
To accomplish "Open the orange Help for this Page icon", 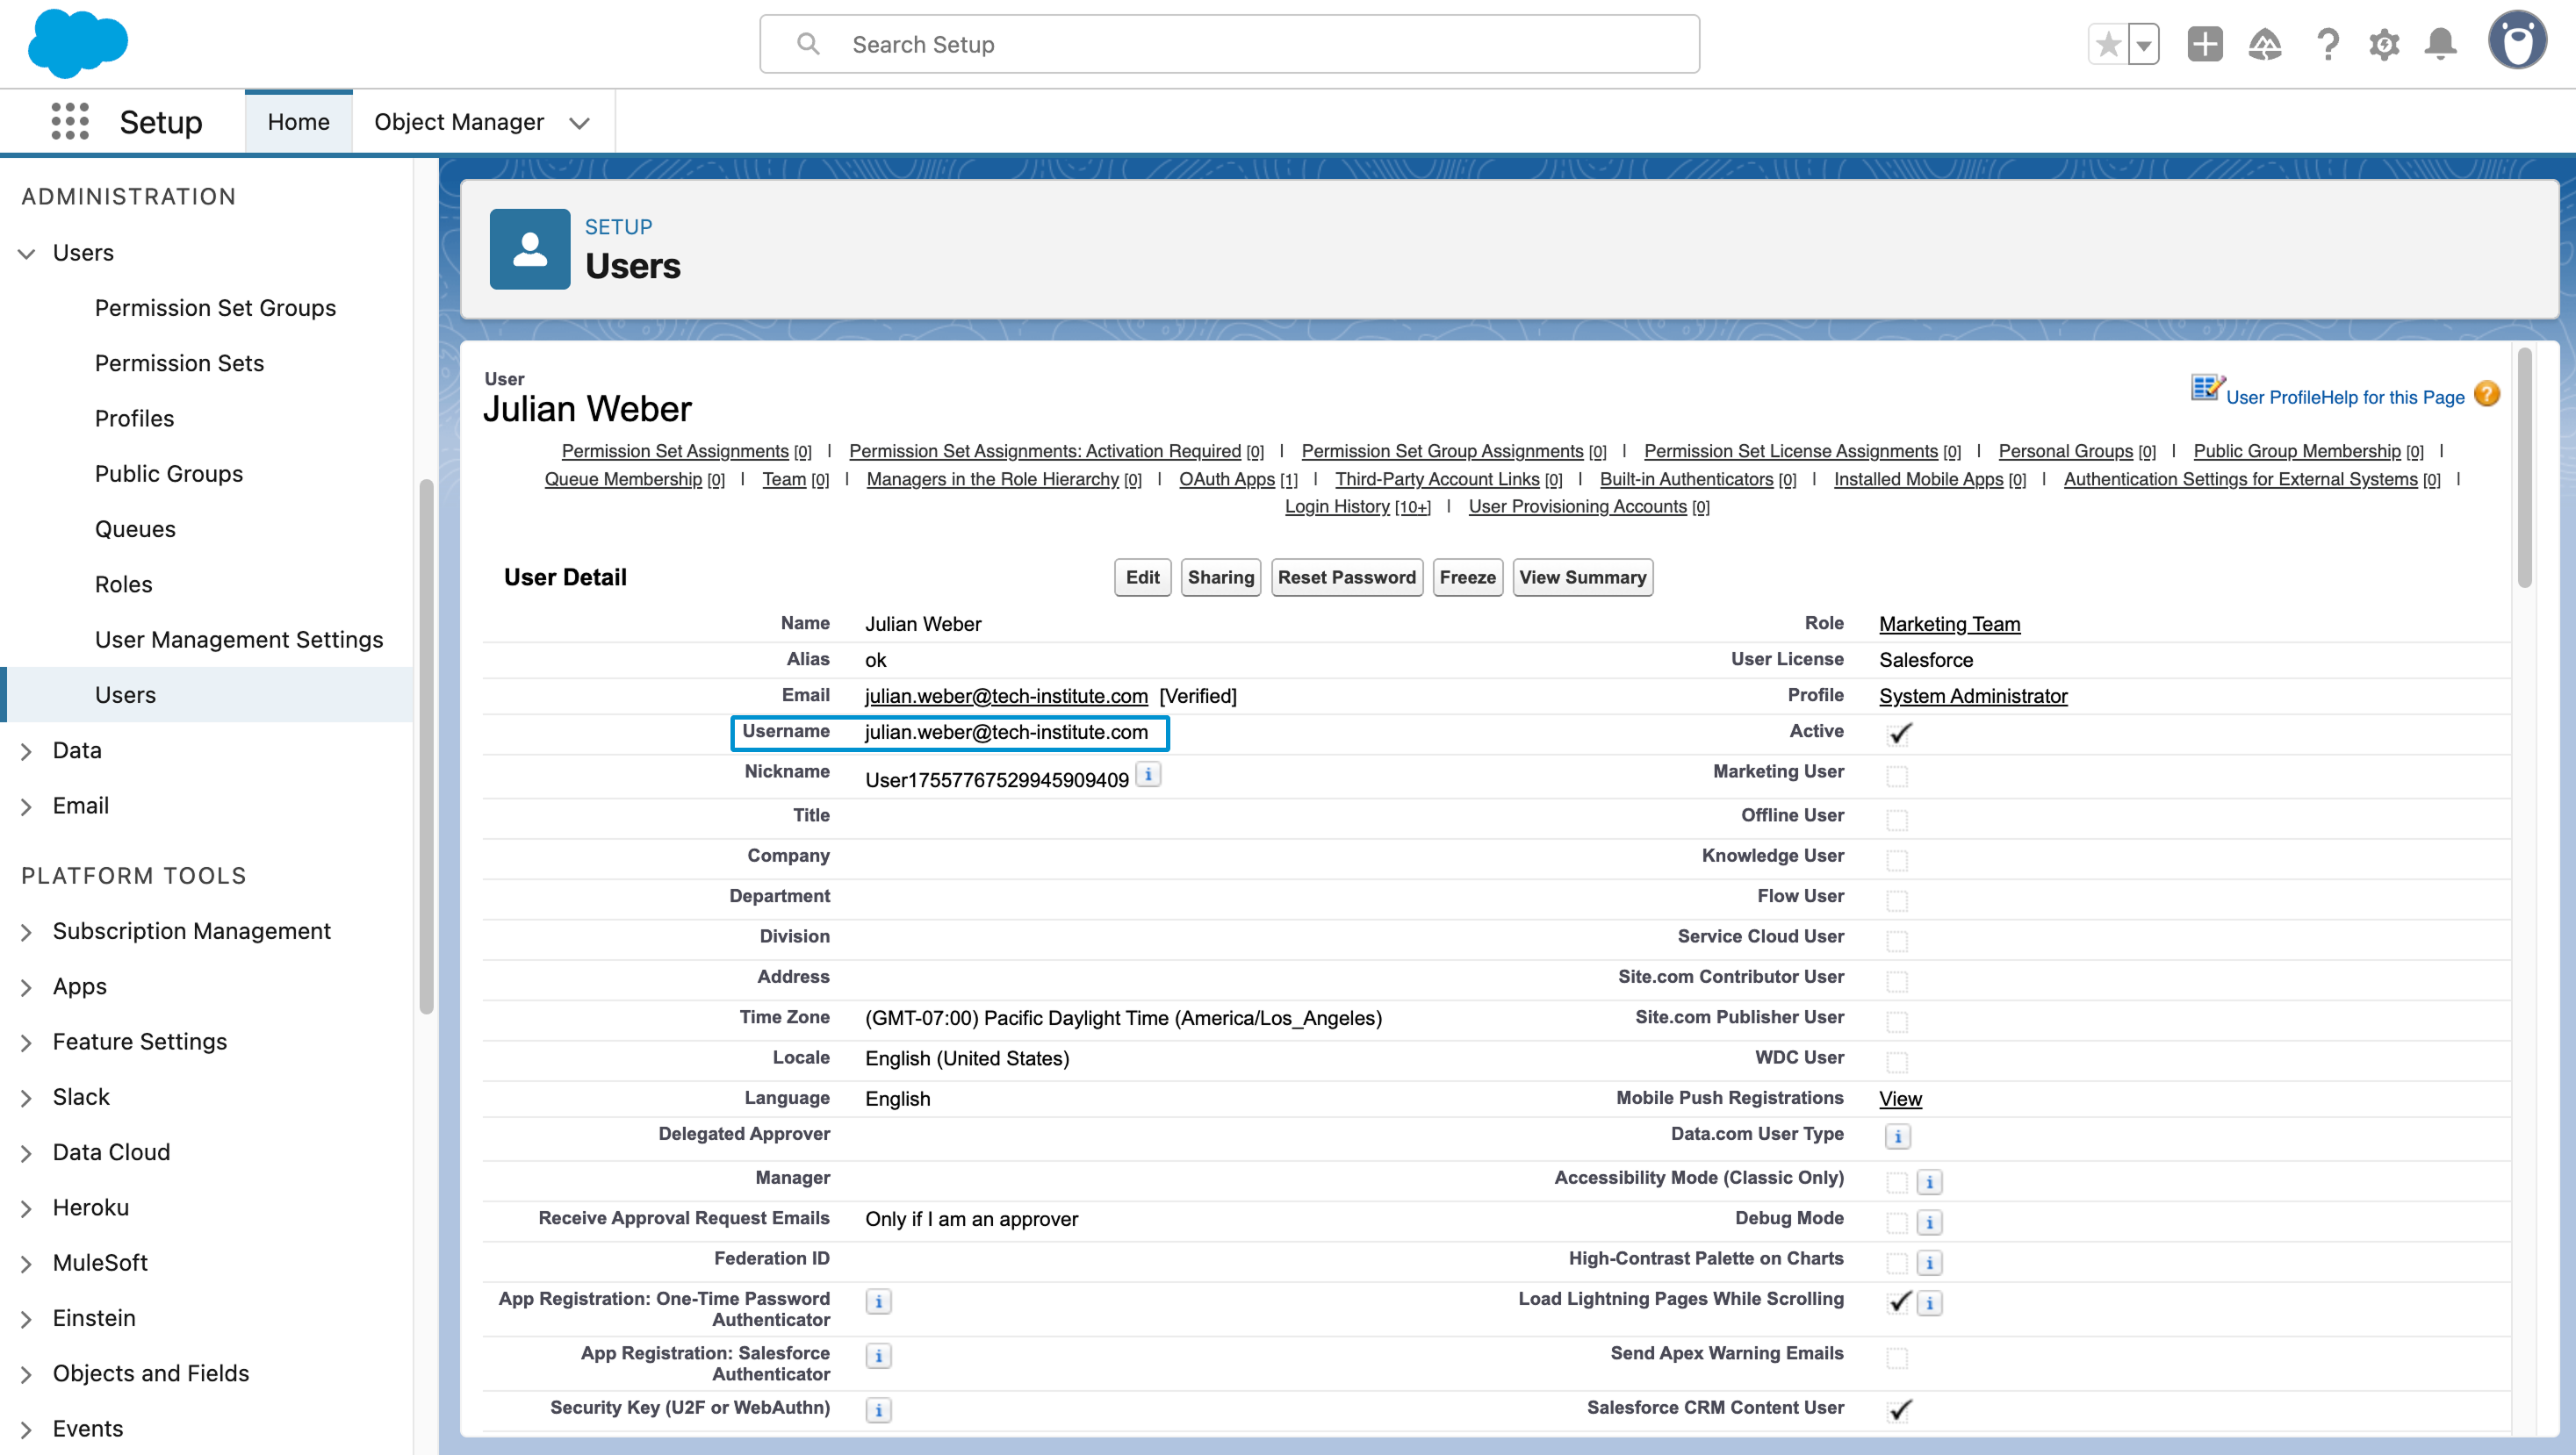I will pyautogui.click(x=2487, y=395).
